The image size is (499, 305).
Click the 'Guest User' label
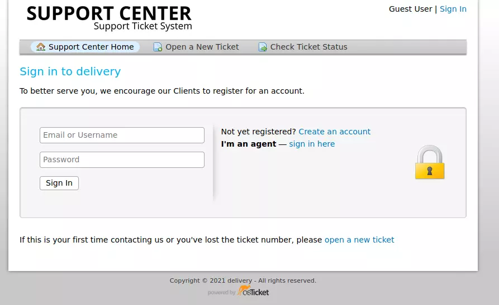pyautogui.click(x=410, y=9)
